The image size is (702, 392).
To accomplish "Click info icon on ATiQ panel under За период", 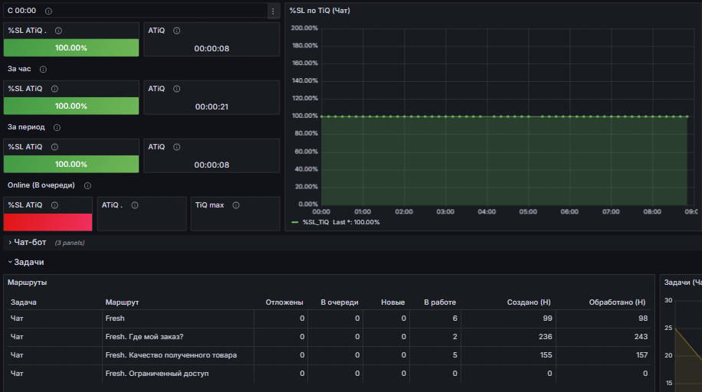I will (x=177, y=147).
